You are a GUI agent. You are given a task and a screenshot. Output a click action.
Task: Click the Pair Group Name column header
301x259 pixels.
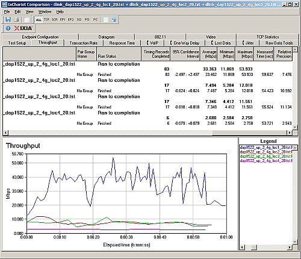86,54
